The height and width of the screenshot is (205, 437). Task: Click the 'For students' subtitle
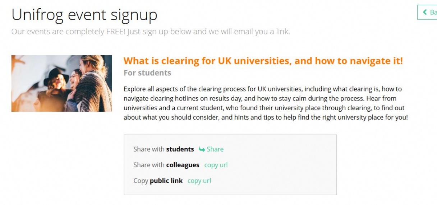tap(147, 73)
